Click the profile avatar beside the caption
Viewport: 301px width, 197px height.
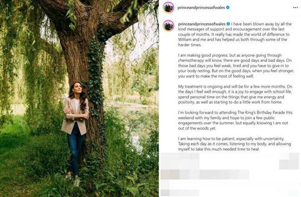point(168,25)
